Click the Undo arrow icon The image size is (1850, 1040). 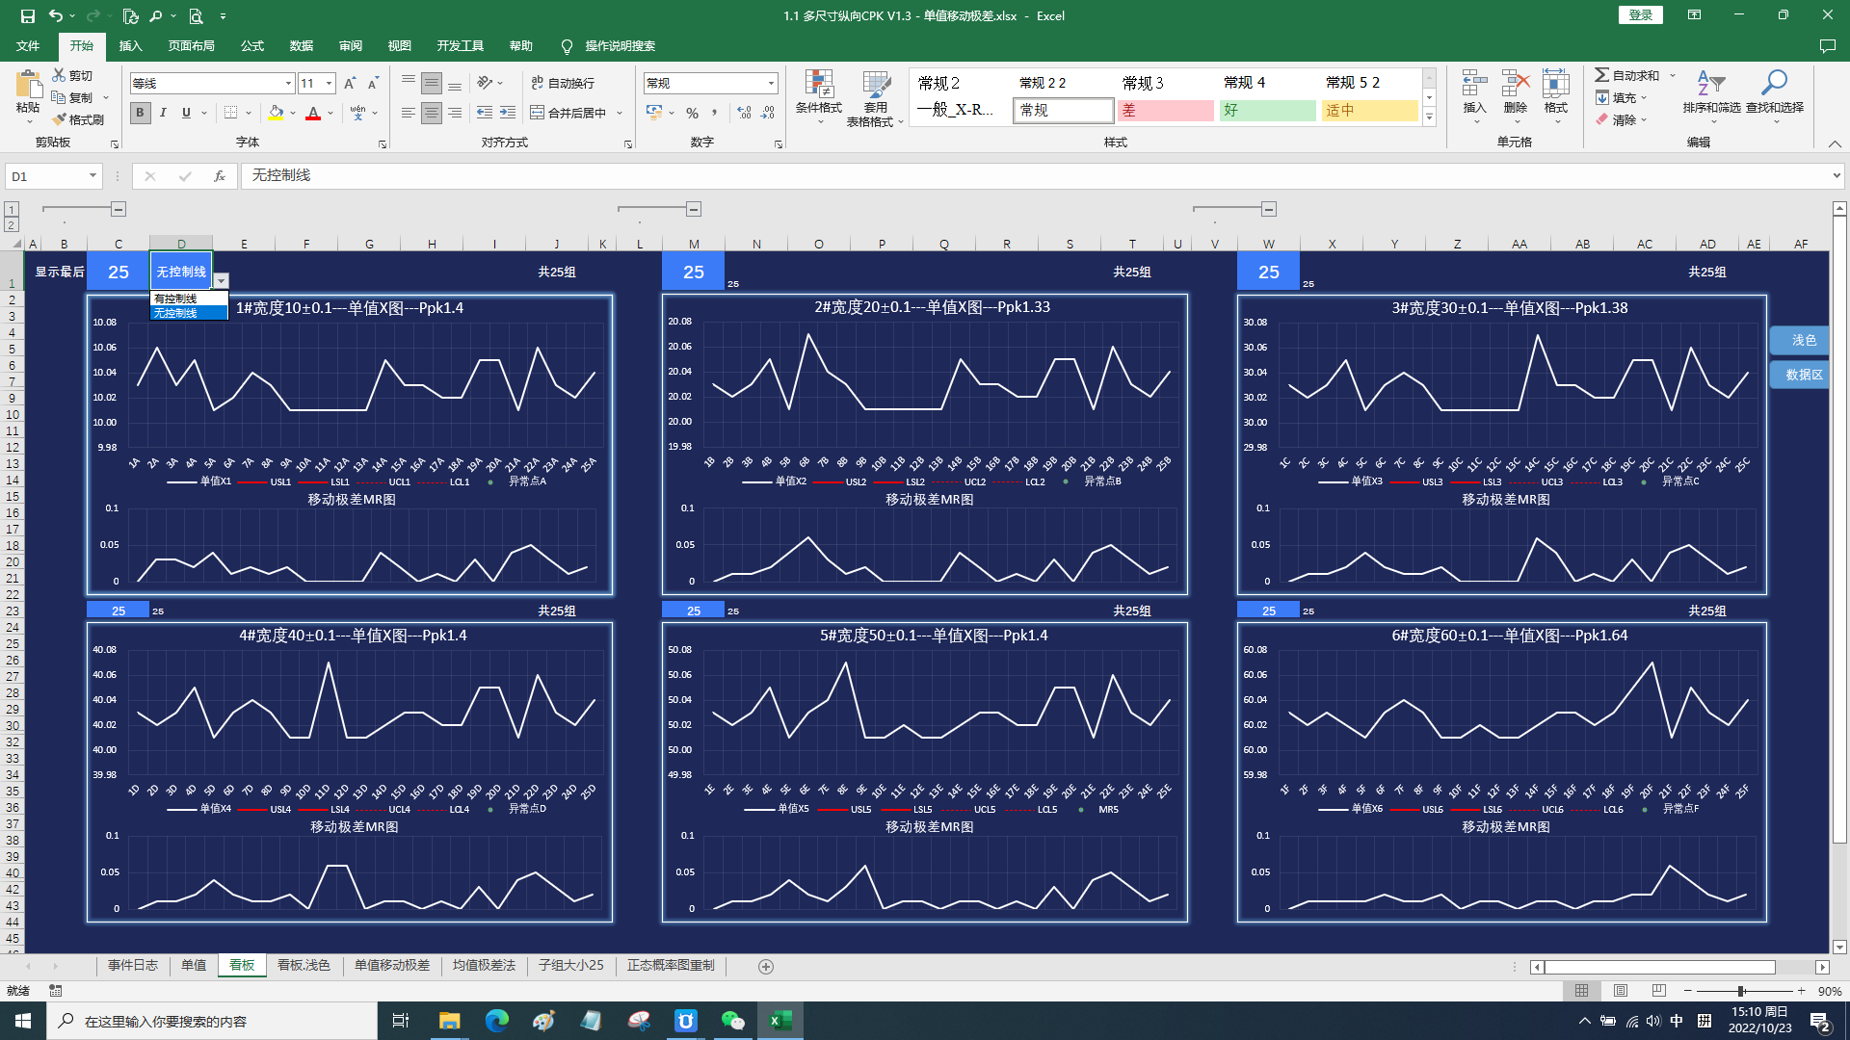point(56,15)
